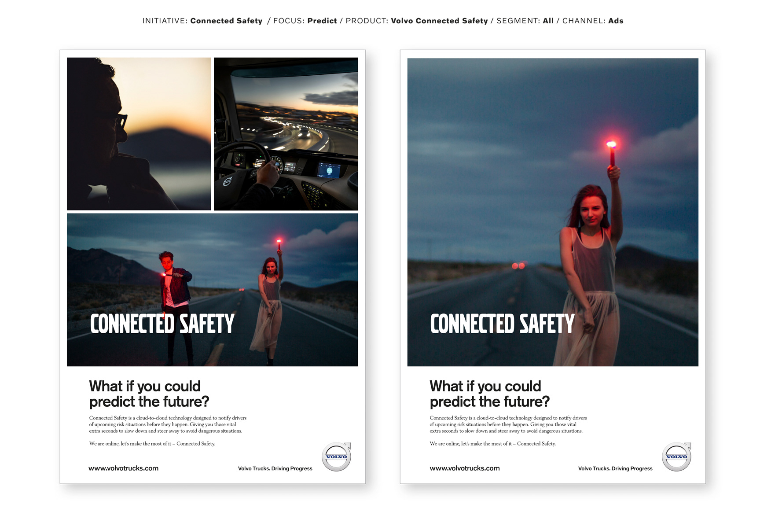The width and height of the screenshot is (771, 523).
Task: Select the truck cabin dashboard photo
Action: [286, 134]
